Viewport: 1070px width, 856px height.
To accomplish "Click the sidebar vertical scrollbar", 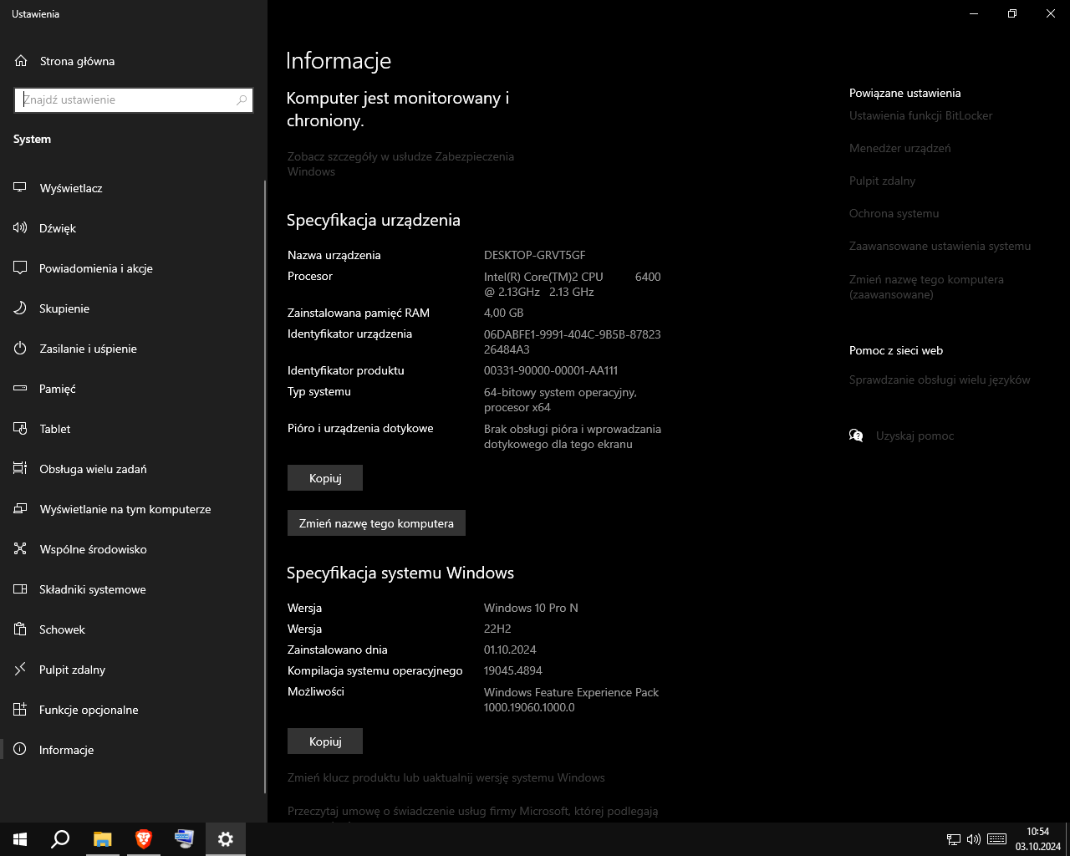I will [265, 485].
